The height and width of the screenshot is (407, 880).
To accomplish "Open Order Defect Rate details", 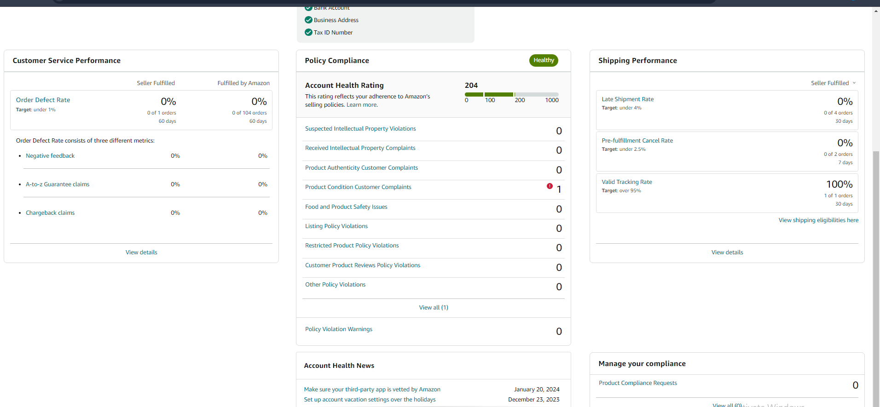I will [43, 100].
